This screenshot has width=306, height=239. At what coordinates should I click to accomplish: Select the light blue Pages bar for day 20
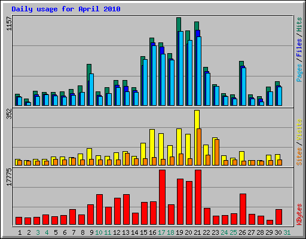click(x=190, y=73)
